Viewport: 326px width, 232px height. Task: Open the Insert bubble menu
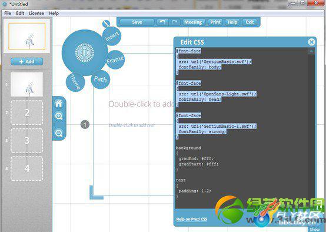tap(112, 36)
